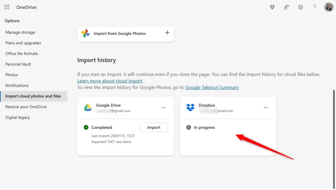Open Plans and upgrades

[23, 43]
